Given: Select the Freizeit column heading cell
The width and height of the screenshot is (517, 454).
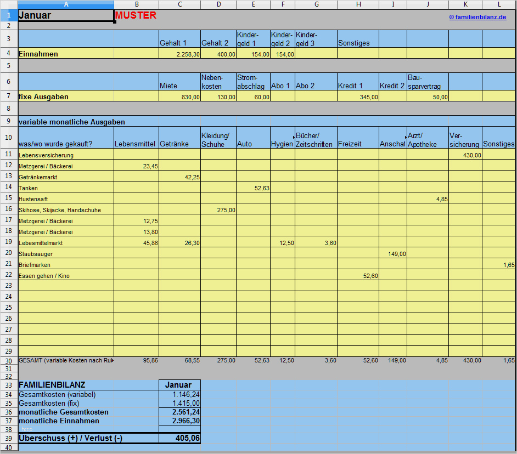Looking at the screenshot, I should pos(358,138).
